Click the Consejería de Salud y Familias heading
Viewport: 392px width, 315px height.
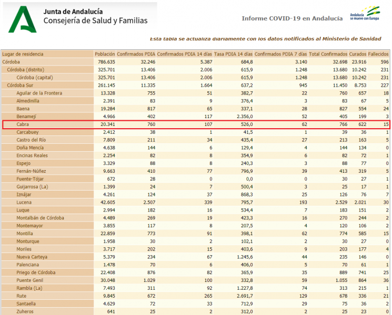click(95, 20)
